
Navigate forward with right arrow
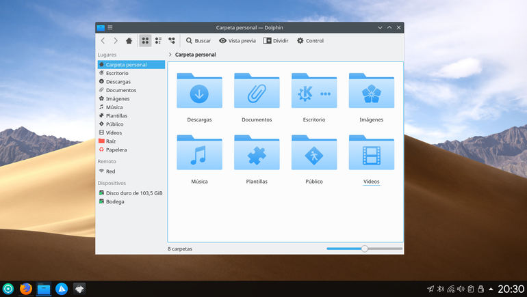coord(116,40)
